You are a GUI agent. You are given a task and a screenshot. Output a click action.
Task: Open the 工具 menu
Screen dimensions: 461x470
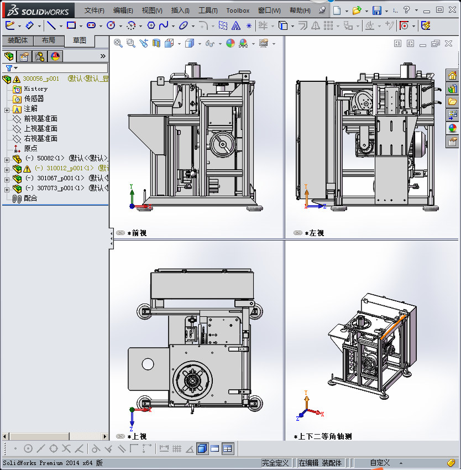(x=208, y=11)
